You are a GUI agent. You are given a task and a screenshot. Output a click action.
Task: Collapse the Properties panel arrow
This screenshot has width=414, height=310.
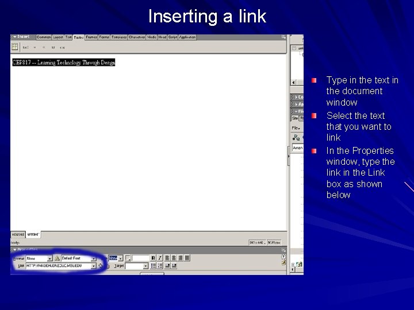(15, 249)
